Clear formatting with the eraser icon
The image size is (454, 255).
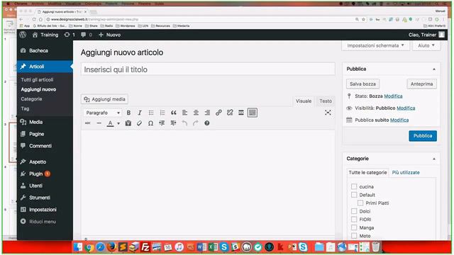coord(139,123)
